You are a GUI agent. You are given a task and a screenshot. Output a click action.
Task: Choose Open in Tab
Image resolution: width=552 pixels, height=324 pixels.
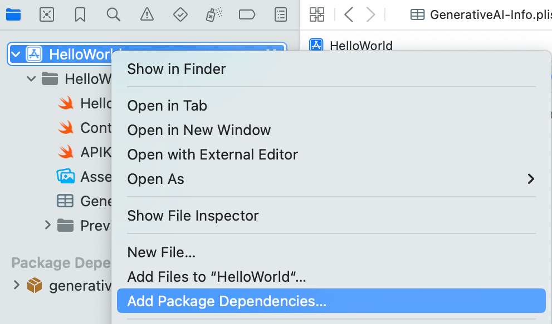(x=167, y=106)
